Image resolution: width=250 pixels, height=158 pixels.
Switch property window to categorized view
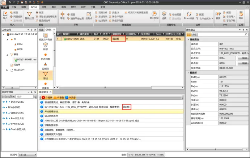pos(189,34)
